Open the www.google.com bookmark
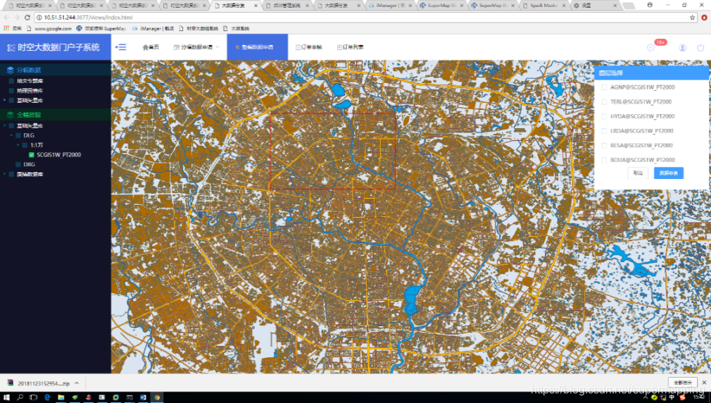This screenshot has width=711, height=403. (49, 28)
